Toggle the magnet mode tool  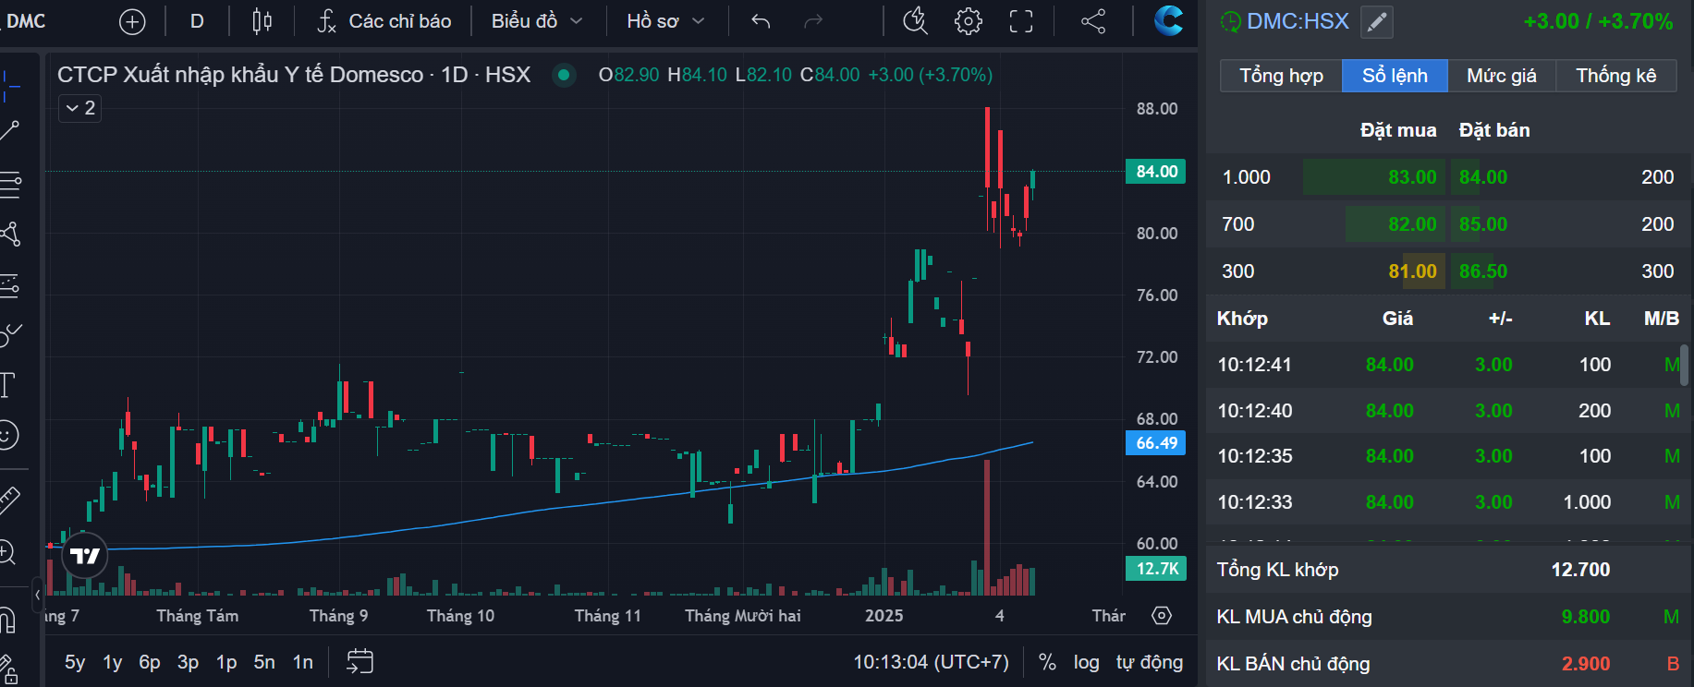[7, 619]
